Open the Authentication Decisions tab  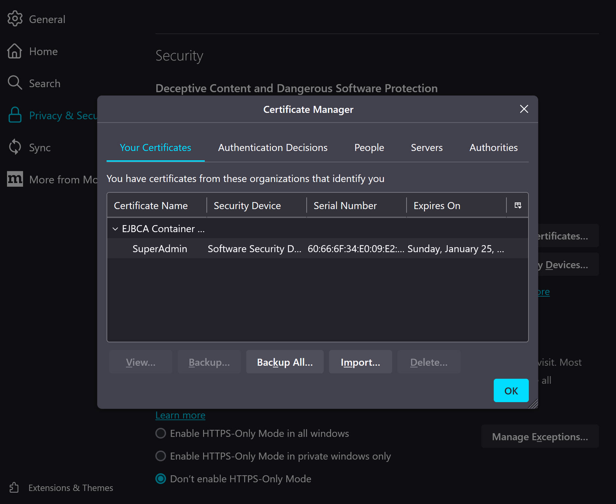[273, 147]
